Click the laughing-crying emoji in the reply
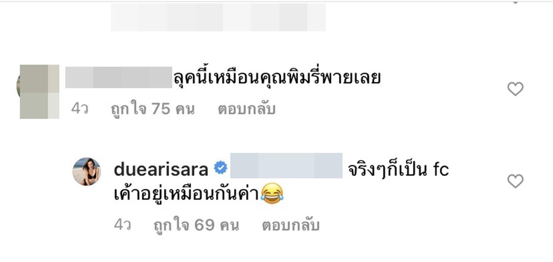 (x=273, y=193)
